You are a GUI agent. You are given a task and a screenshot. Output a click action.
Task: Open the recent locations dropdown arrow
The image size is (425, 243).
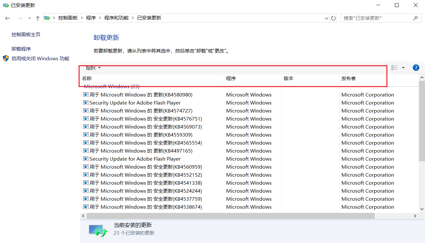tap(29, 18)
